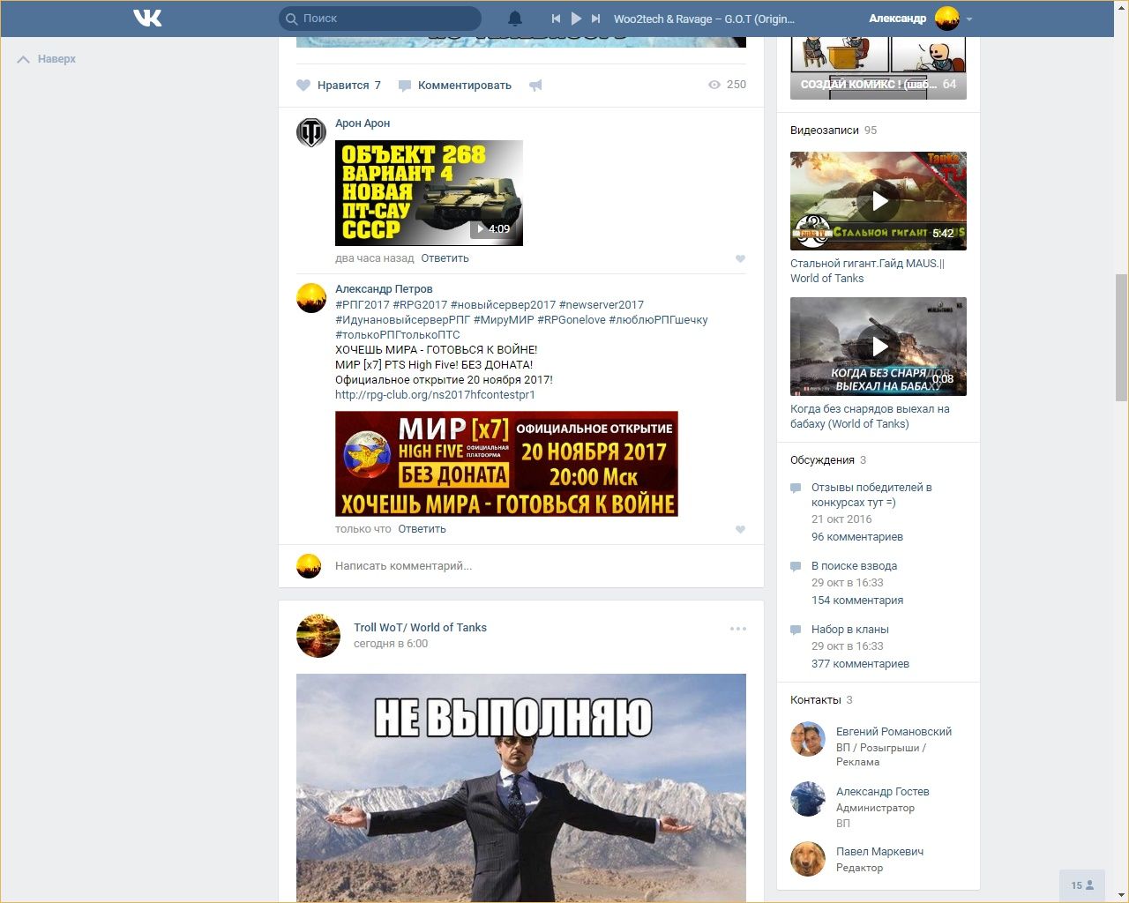The image size is (1129, 903).
Task: Click the Отзывы победителей discussion bubble icon
Action: (796, 488)
